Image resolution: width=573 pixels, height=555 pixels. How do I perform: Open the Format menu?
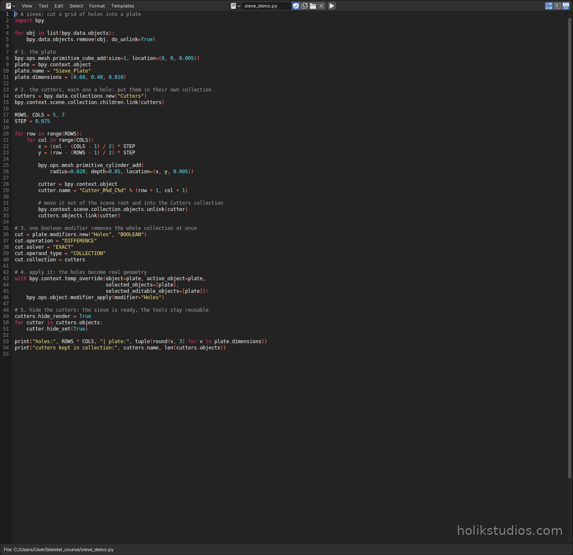97,6
